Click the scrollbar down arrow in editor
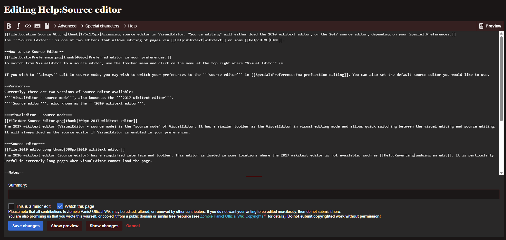 [501, 173]
